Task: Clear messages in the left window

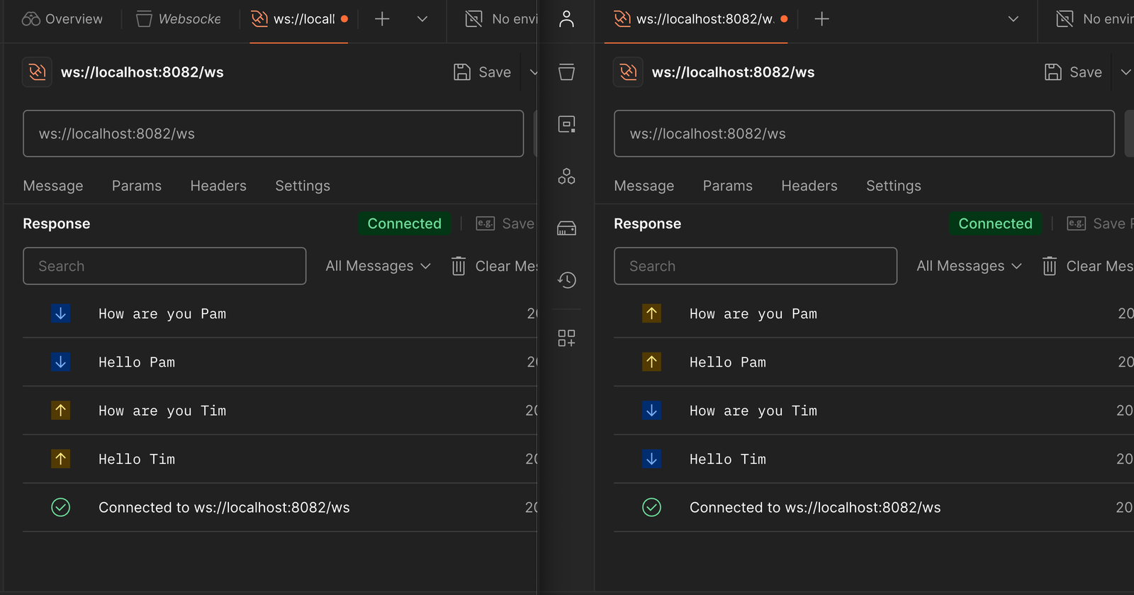Action: 494,266
